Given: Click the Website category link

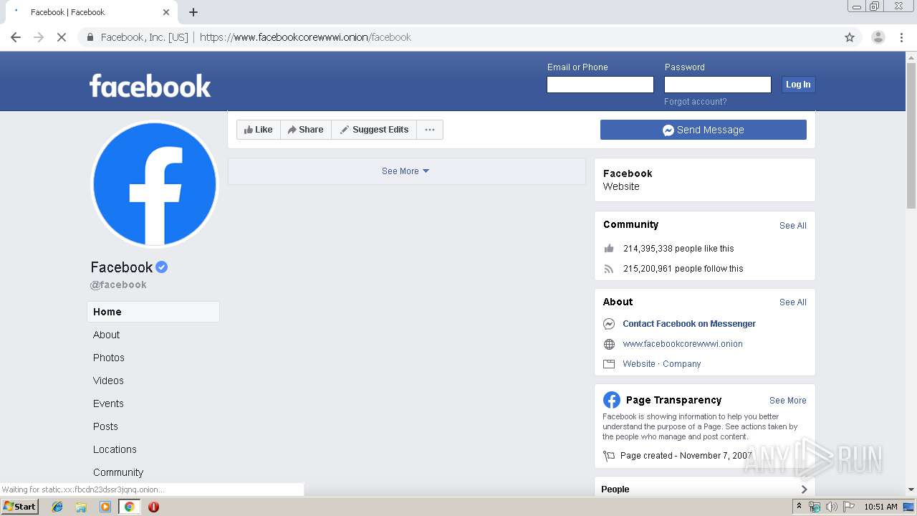Looking at the screenshot, I should [x=639, y=364].
